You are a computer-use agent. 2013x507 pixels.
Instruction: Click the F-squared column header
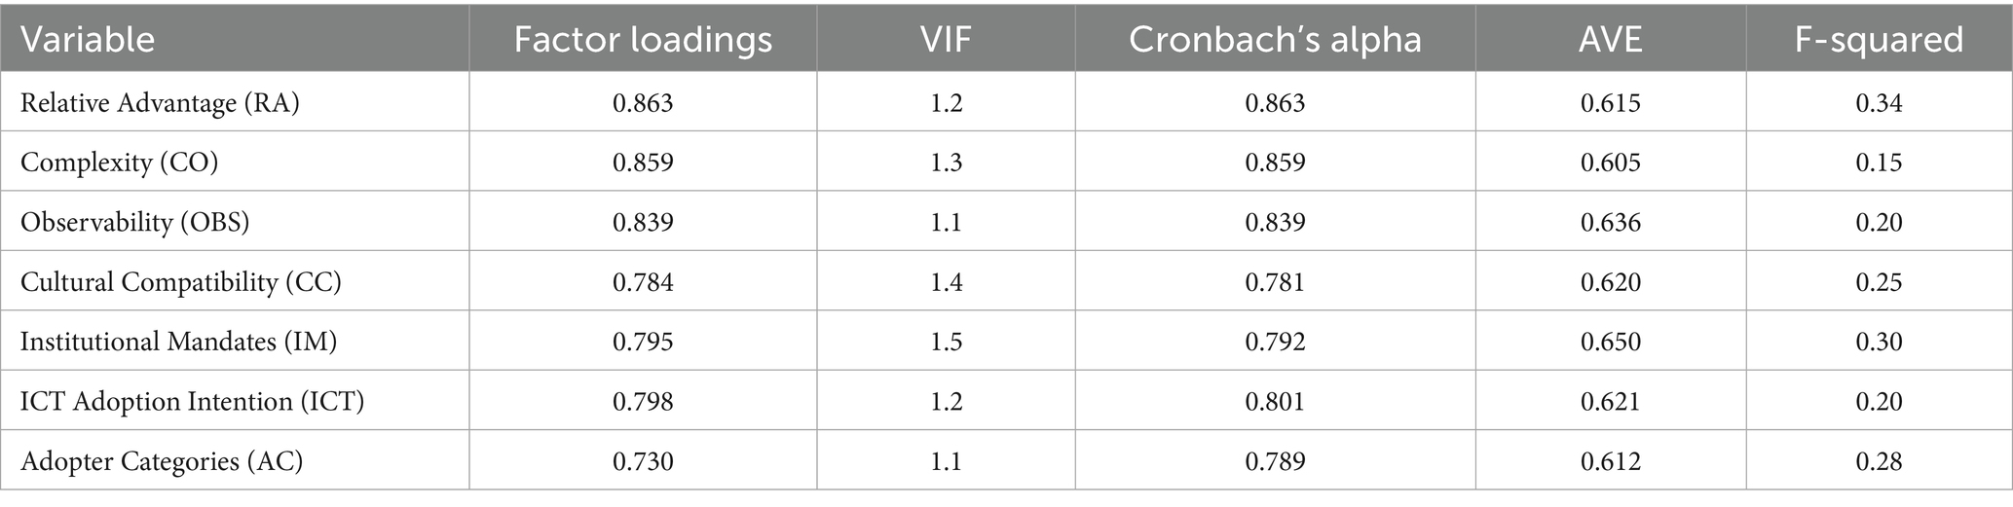tap(1879, 39)
